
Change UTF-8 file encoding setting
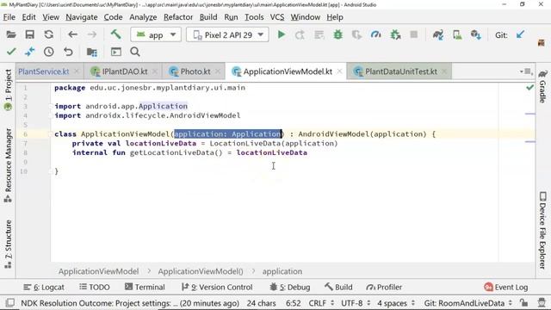356,303
